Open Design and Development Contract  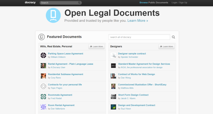pos(136,105)
